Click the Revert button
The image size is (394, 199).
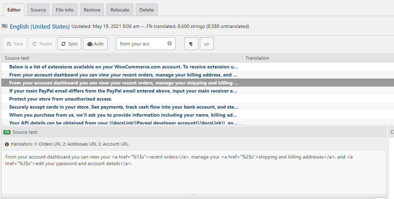point(42,44)
